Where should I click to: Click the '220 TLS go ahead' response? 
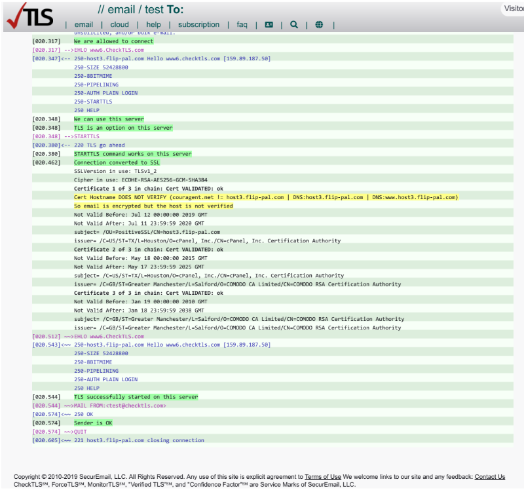click(x=100, y=145)
